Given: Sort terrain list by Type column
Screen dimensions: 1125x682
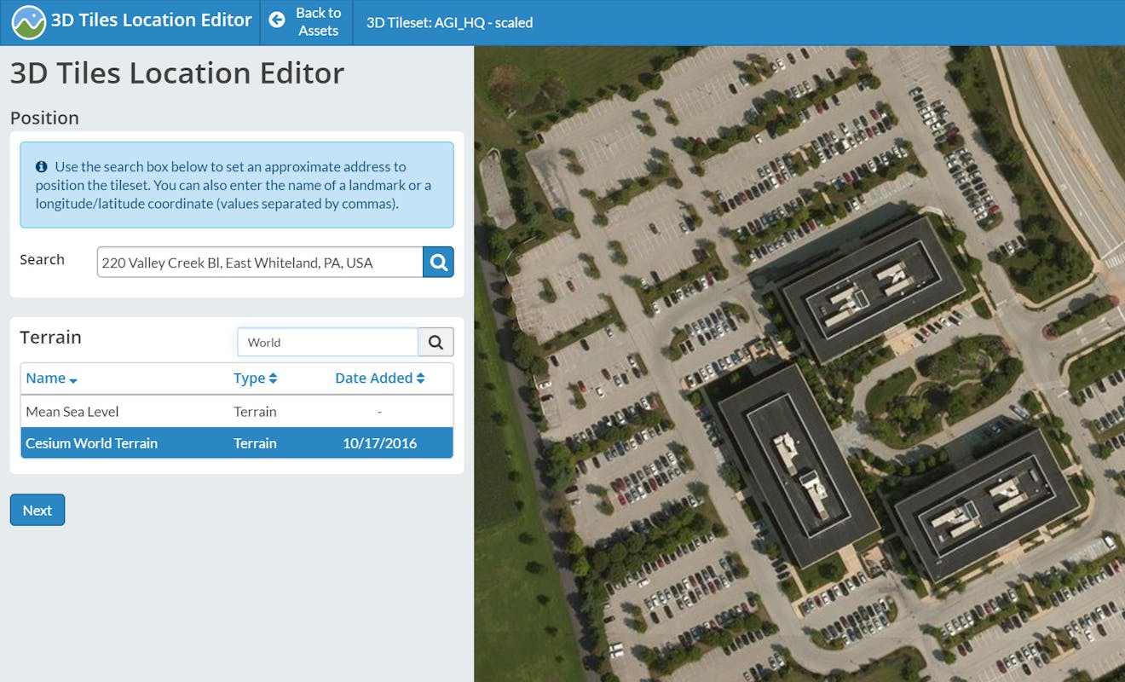Looking at the screenshot, I should click(x=255, y=379).
